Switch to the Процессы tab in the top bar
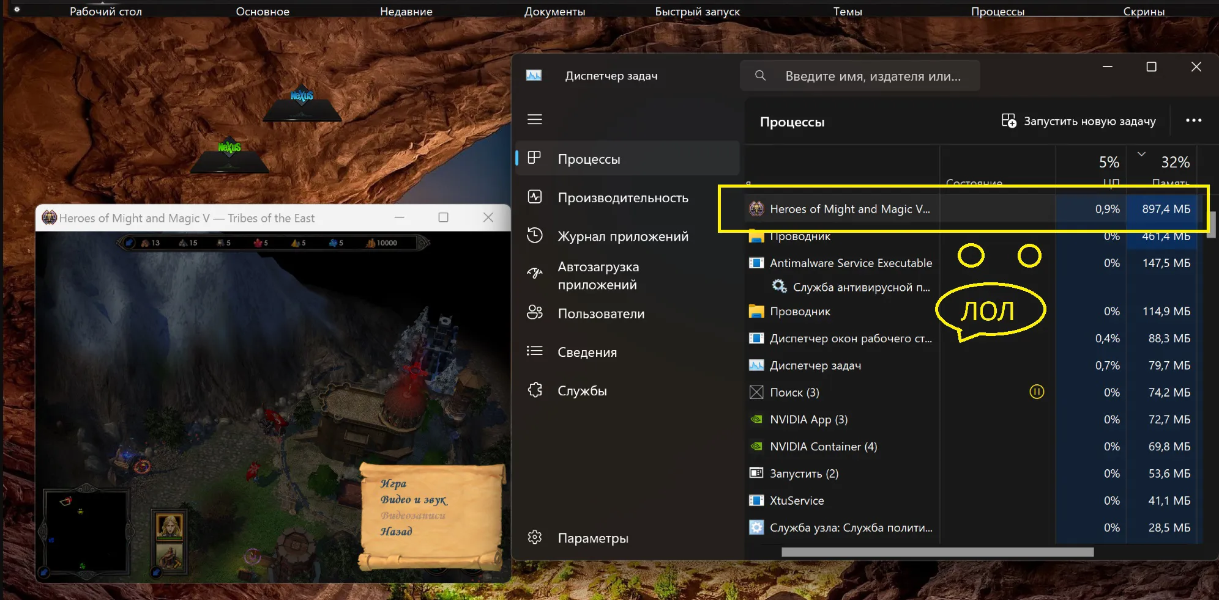 pos(997,11)
